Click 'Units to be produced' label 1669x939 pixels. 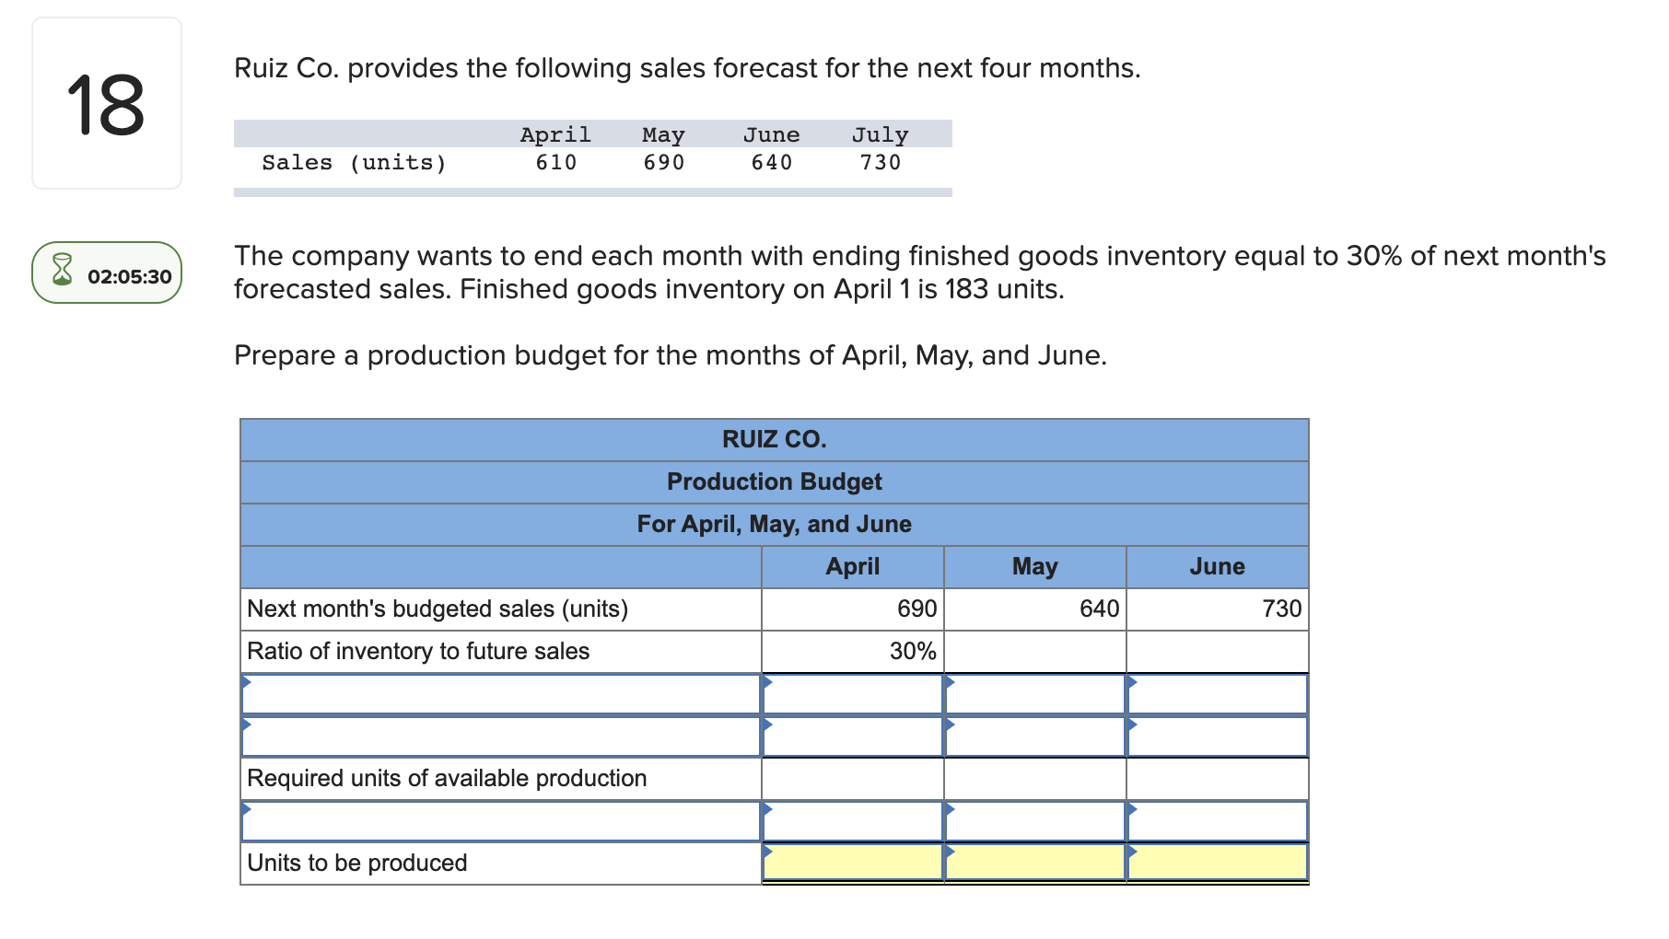click(x=357, y=864)
